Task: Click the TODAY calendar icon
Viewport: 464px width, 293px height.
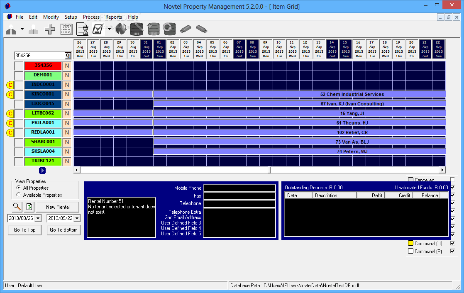Action: click(66, 29)
